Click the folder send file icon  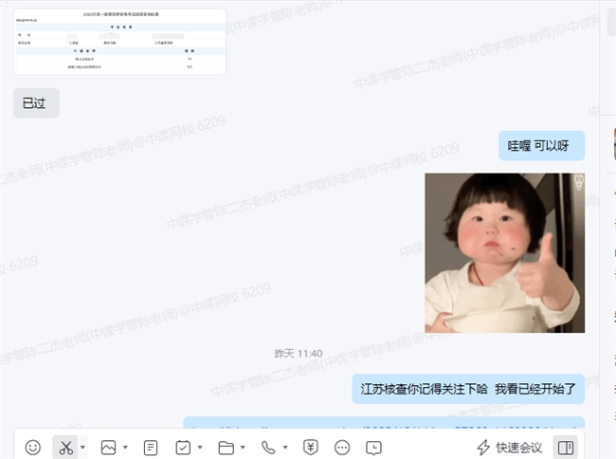coord(226,447)
